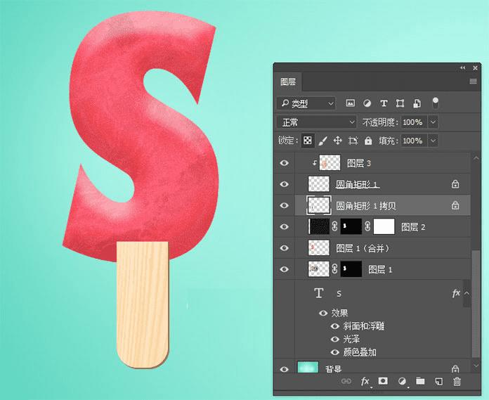
Task: Click lock icon on 圆角矩形 1 layer
Action: pyautogui.click(x=455, y=184)
